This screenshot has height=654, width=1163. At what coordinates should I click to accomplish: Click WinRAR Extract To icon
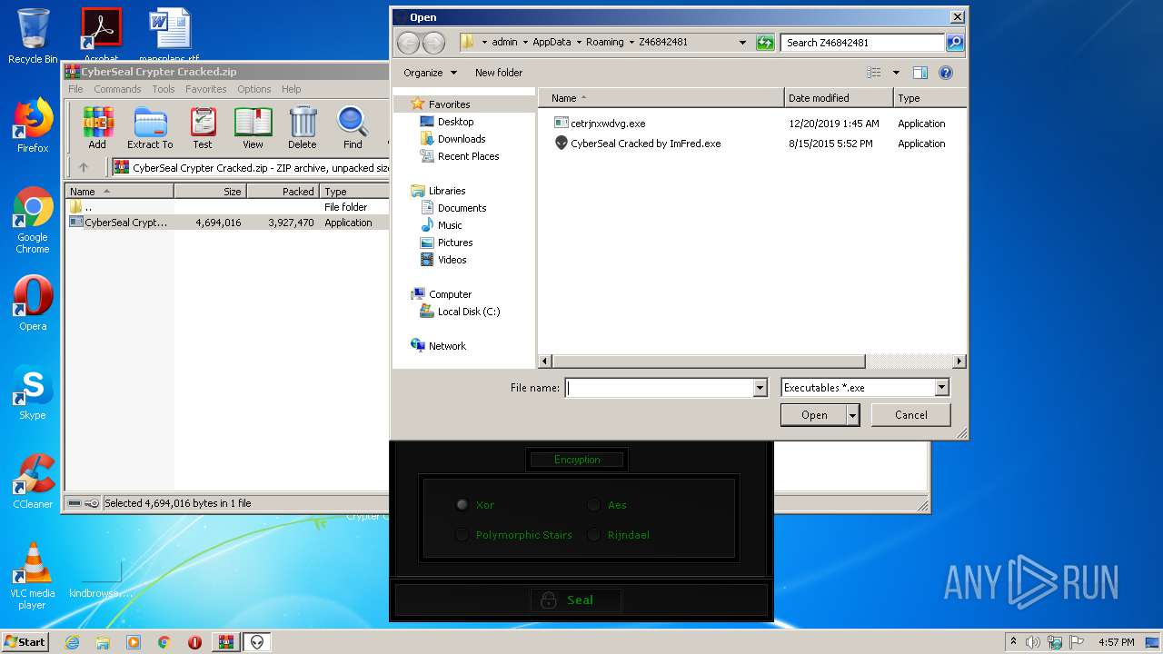150,128
